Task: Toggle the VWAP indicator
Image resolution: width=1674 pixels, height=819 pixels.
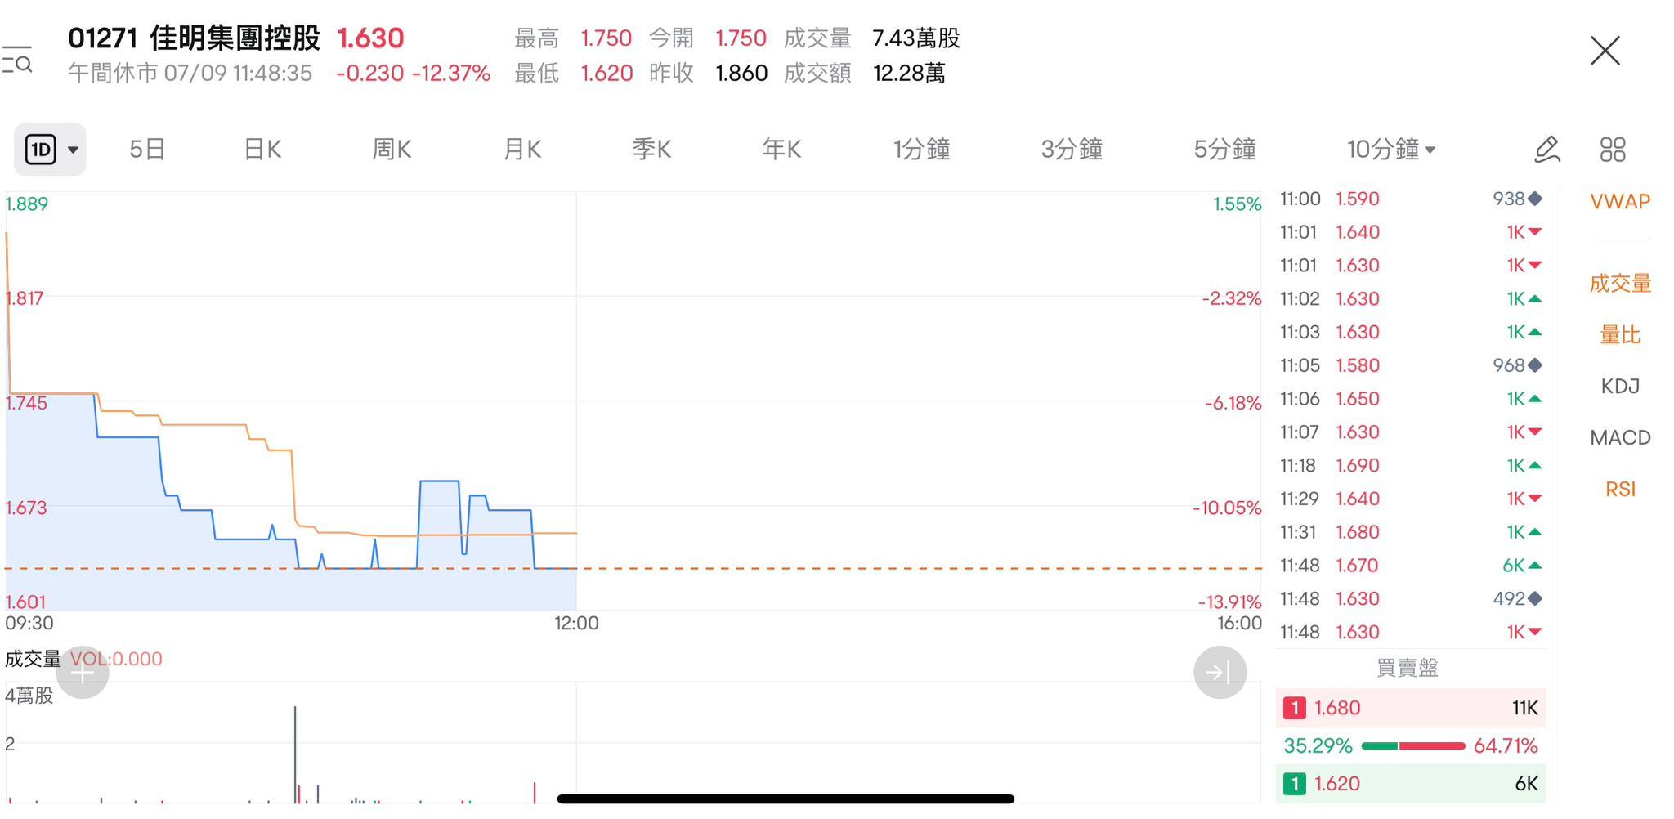Action: (x=1619, y=202)
